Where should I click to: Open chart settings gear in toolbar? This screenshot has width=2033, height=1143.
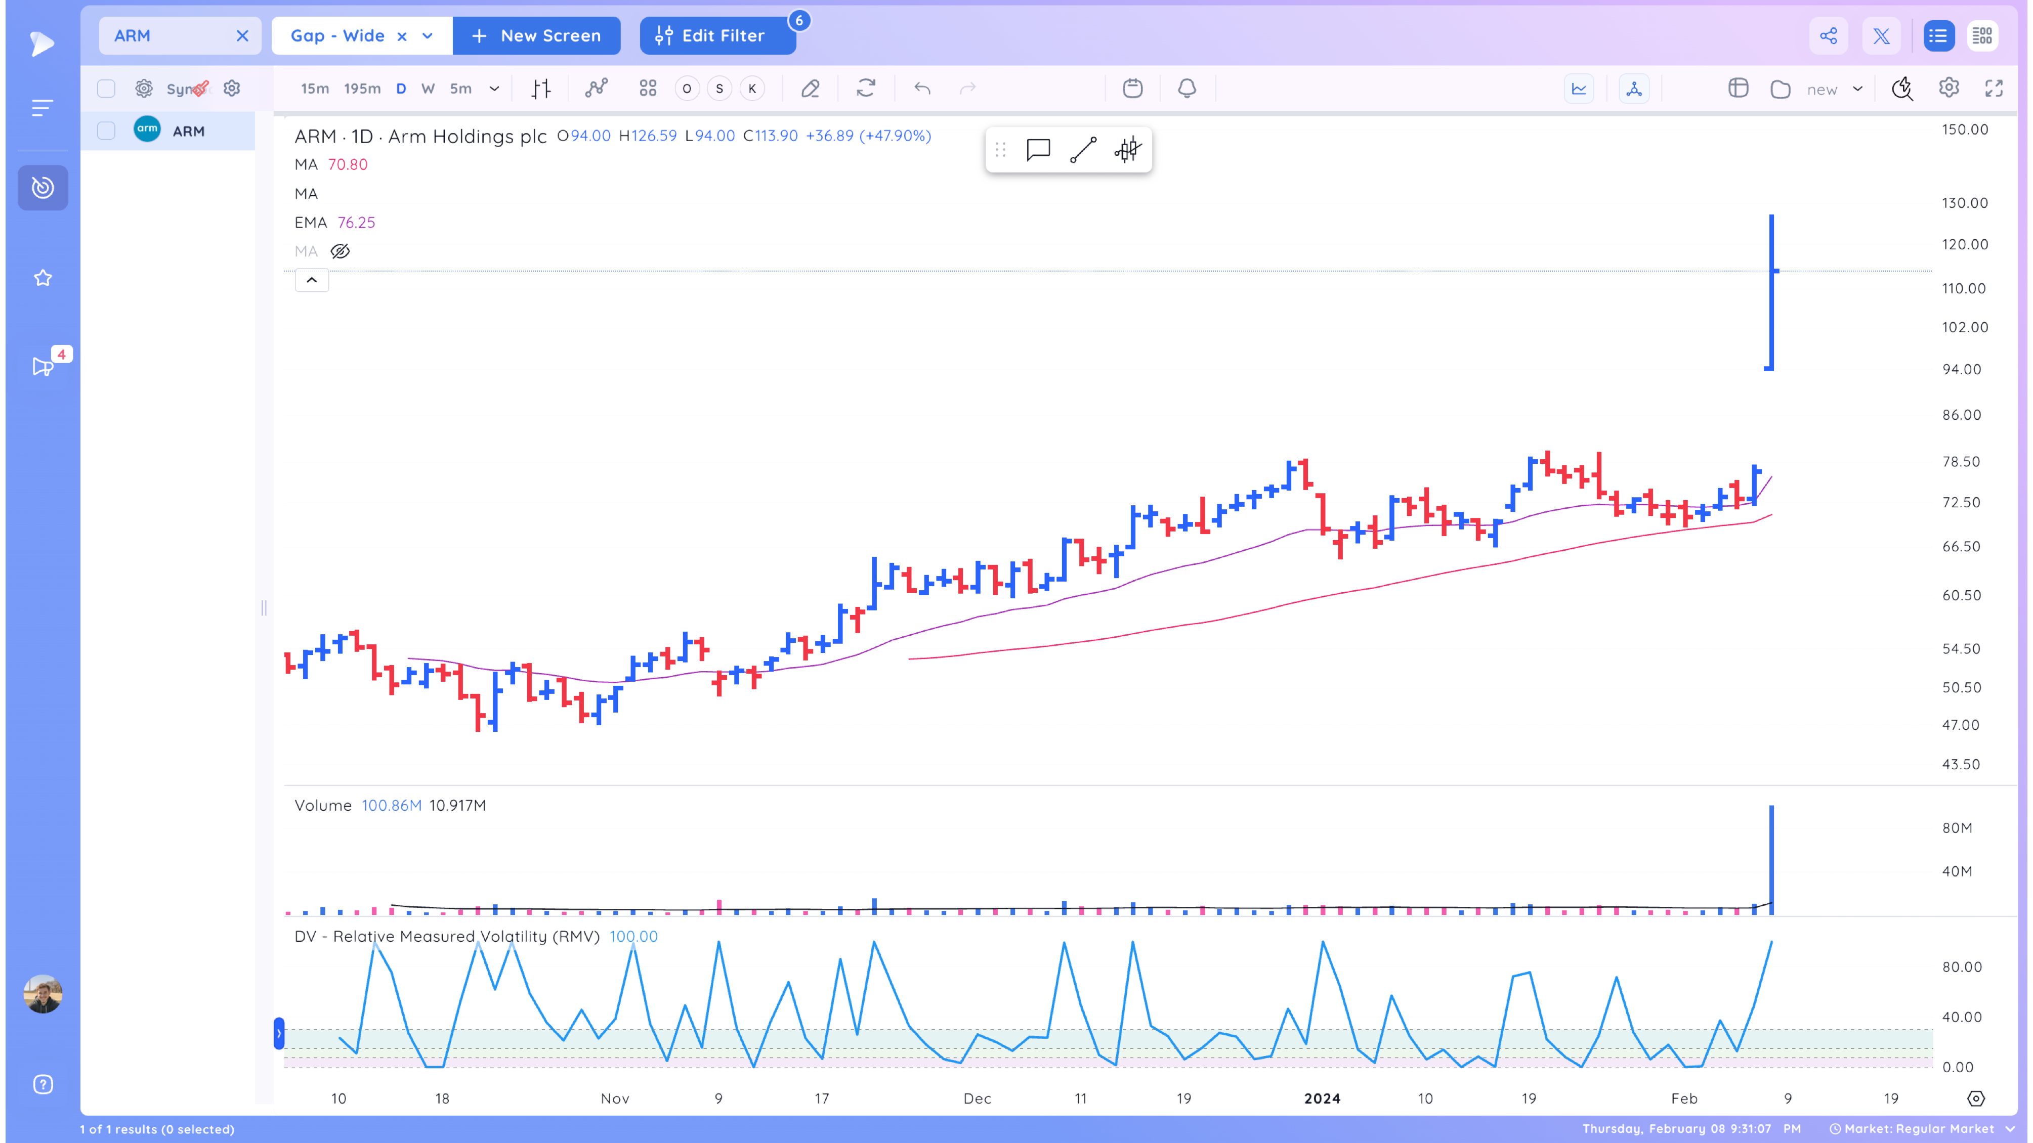[x=1949, y=89]
